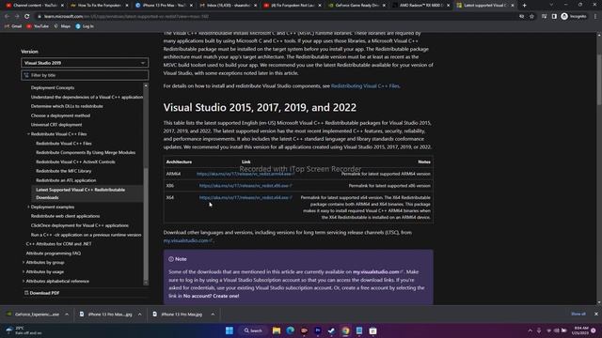
Task: Go back with the browser back arrow
Action: tap(7, 17)
